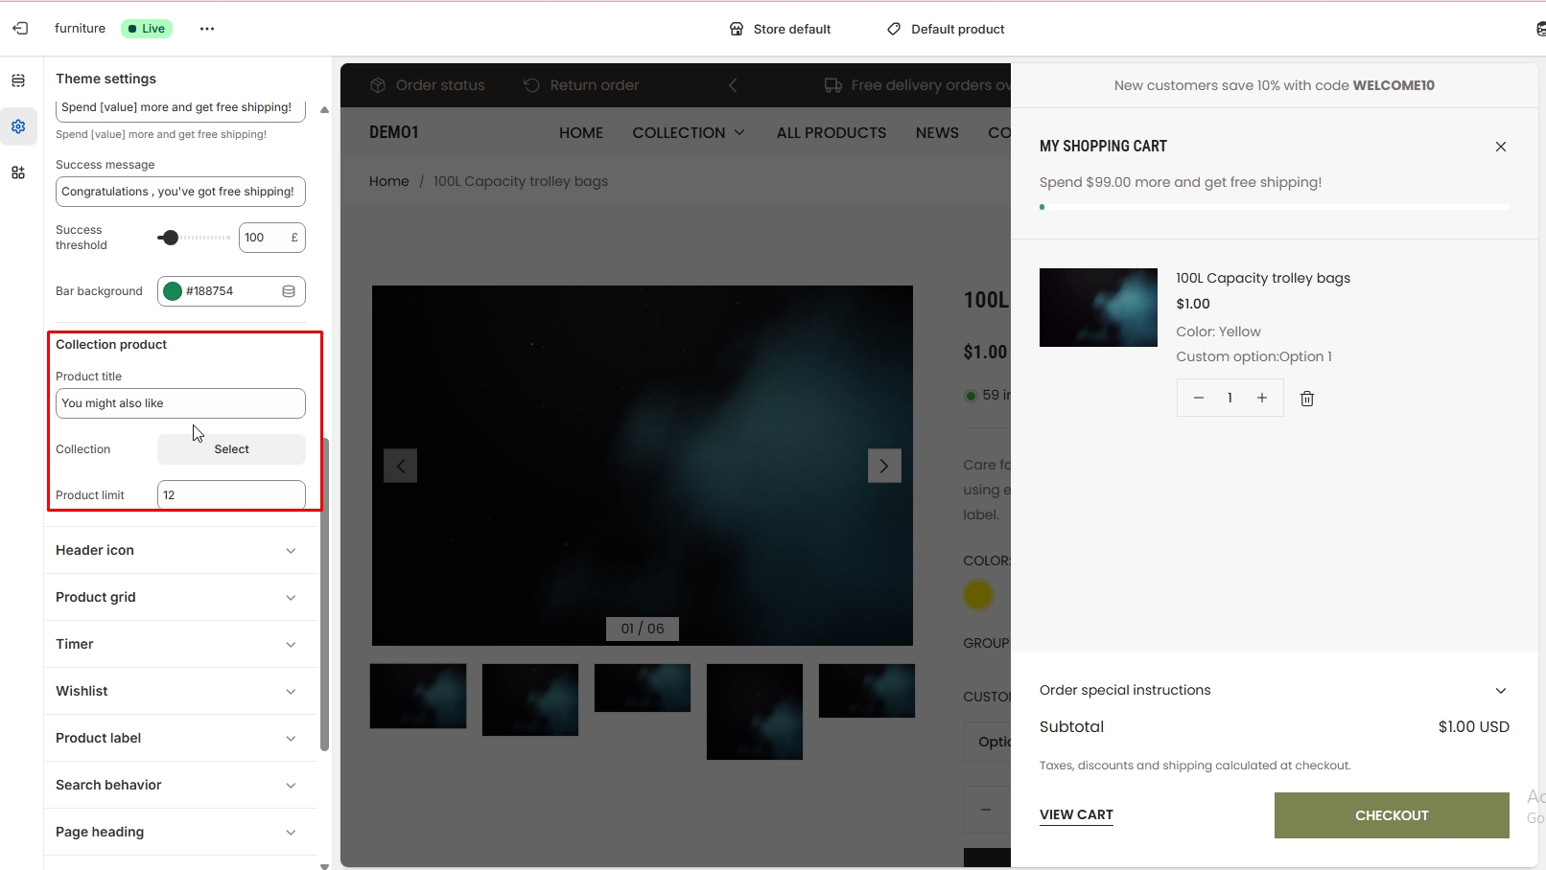This screenshot has height=870, width=1546.
Task: Increase cart item quantity with plus
Action: [x=1262, y=398]
